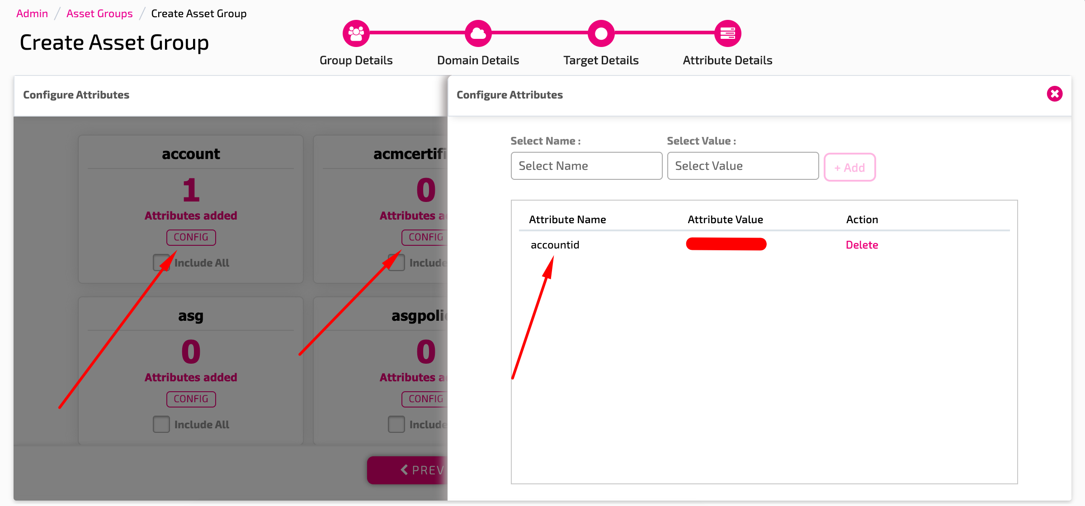Open the Target Details step icon
1085x506 pixels.
(x=601, y=33)
